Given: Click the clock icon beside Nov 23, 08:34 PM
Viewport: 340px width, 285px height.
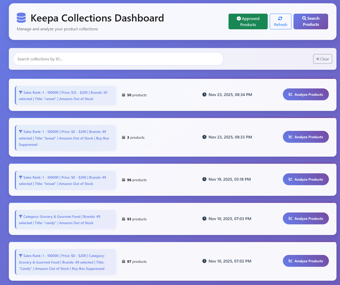Looking at the screenshot, I should 204,94.
